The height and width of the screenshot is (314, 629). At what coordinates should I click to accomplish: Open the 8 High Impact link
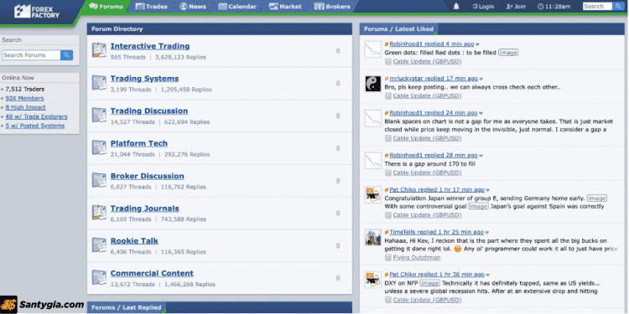(25, 107)
